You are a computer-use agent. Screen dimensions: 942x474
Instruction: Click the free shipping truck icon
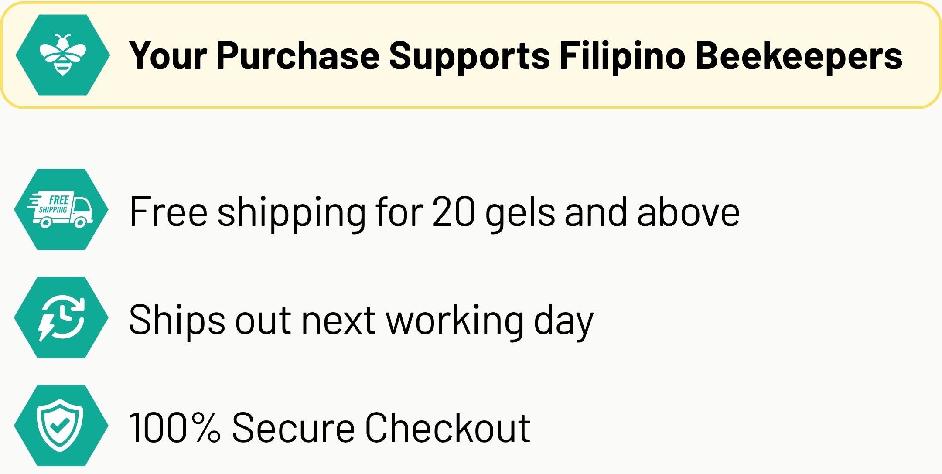61,209
